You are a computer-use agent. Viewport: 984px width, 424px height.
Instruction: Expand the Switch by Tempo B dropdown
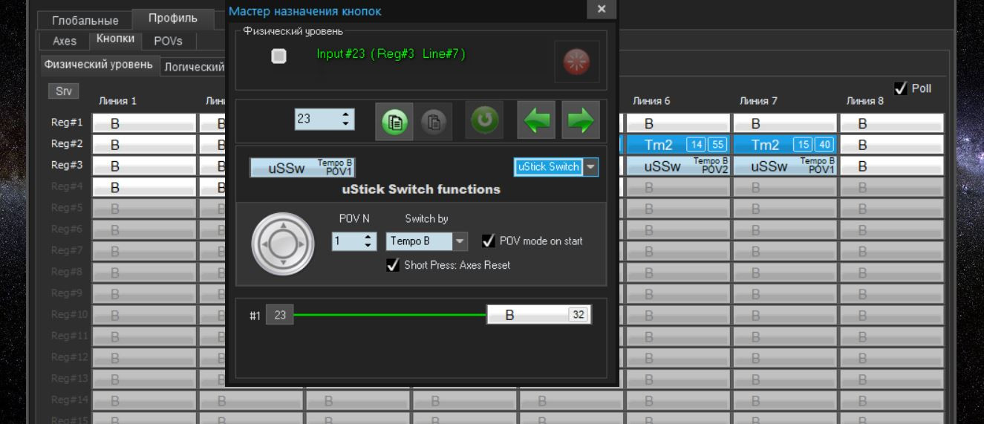426,241
